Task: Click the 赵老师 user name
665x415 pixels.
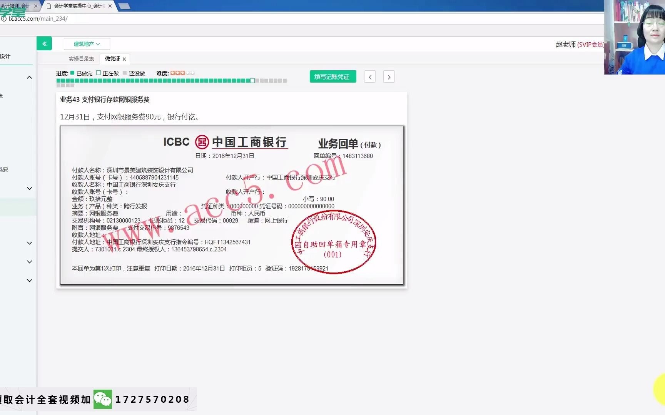Action: coord(566,44)
